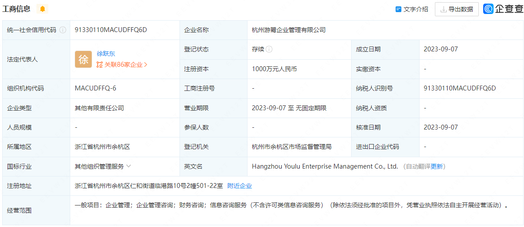Click the 企业类型 label cell
The image size is (524, 227).
click(36, 108)
